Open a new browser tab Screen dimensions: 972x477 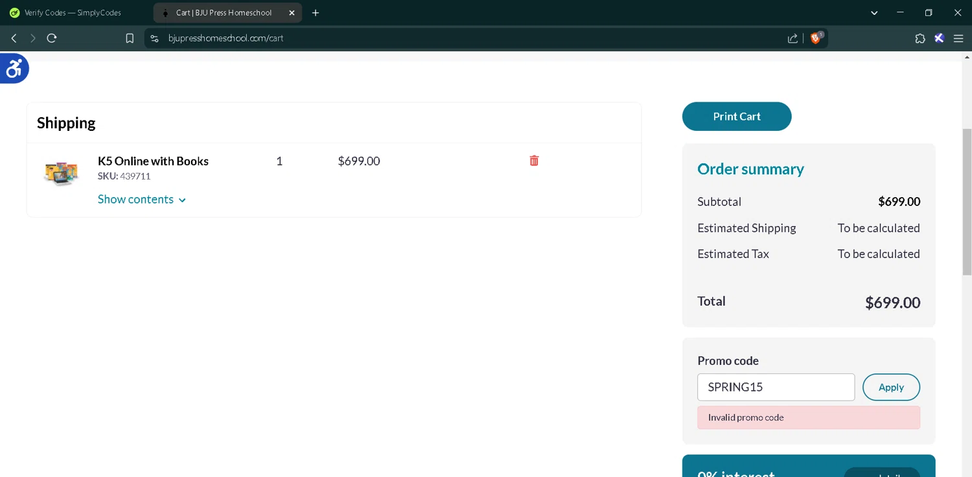pyautogui.click(x=316, y=13)
